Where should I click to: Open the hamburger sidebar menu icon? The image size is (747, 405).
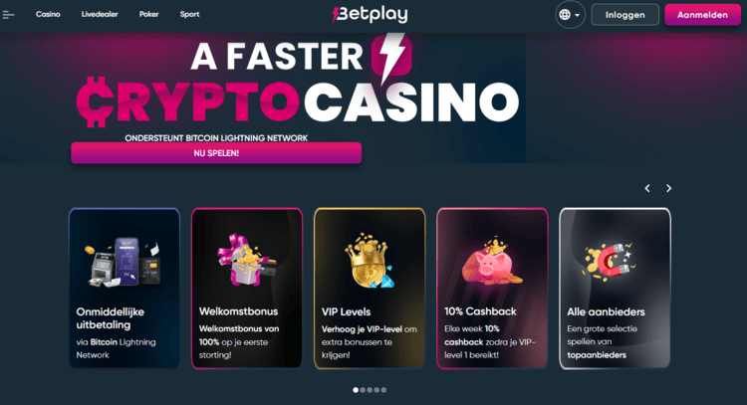click(8, 15)
